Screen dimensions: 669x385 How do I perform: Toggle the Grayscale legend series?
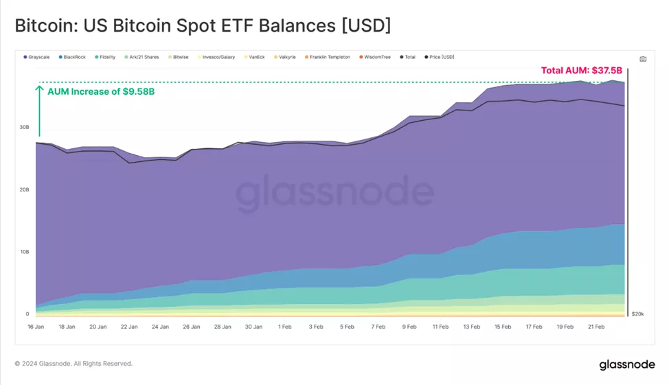[x=36, y=57]
